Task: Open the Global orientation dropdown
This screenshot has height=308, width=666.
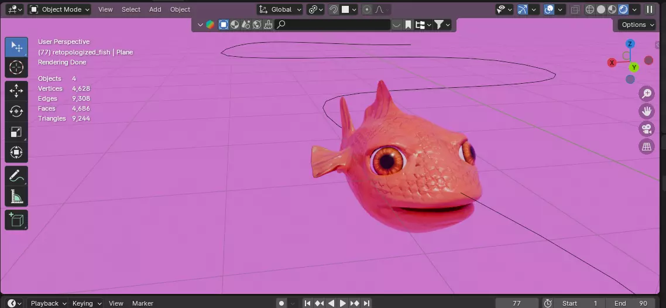Action: [280, 9]
